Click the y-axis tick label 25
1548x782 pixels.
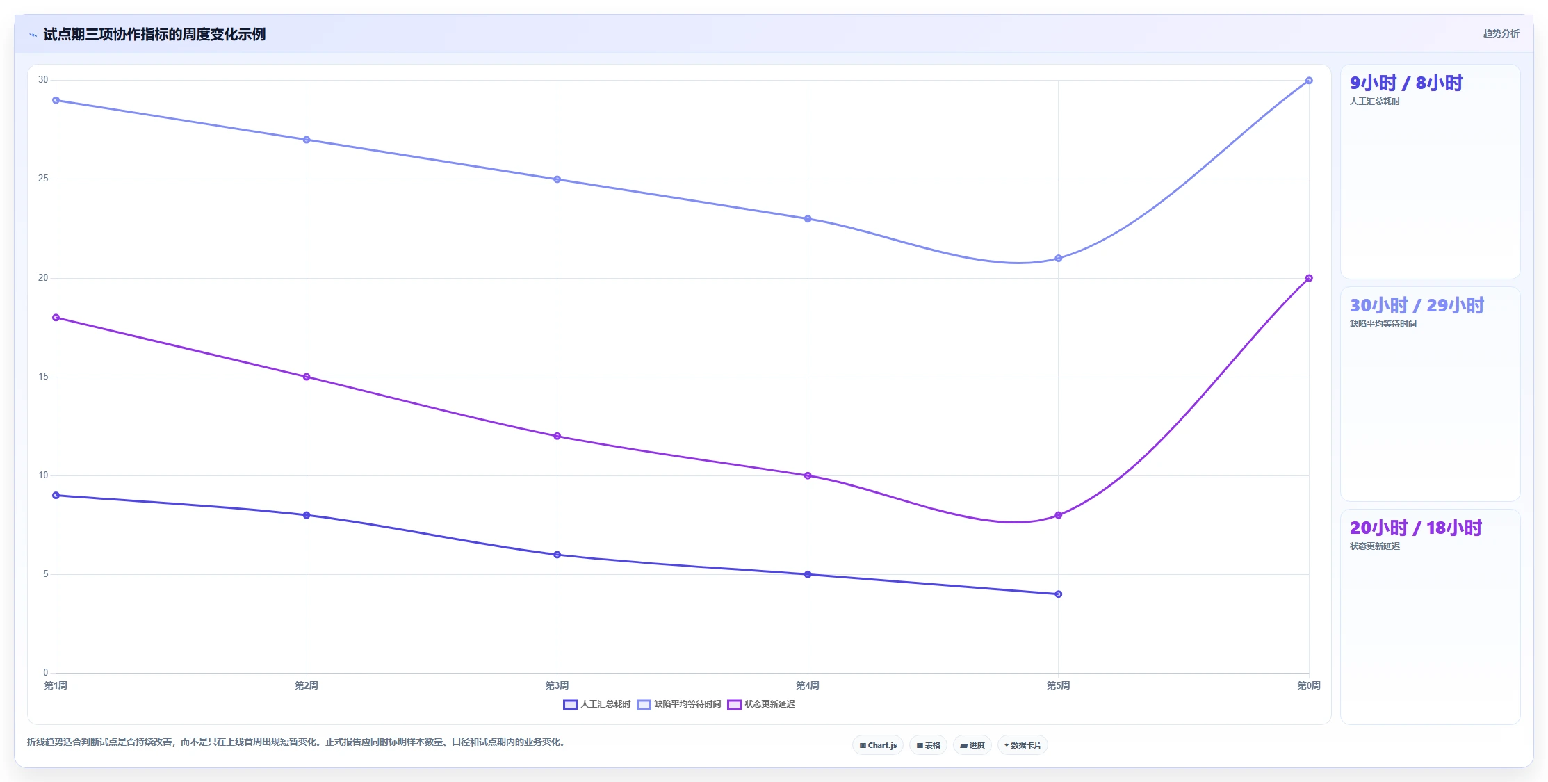tap(43, 179)
